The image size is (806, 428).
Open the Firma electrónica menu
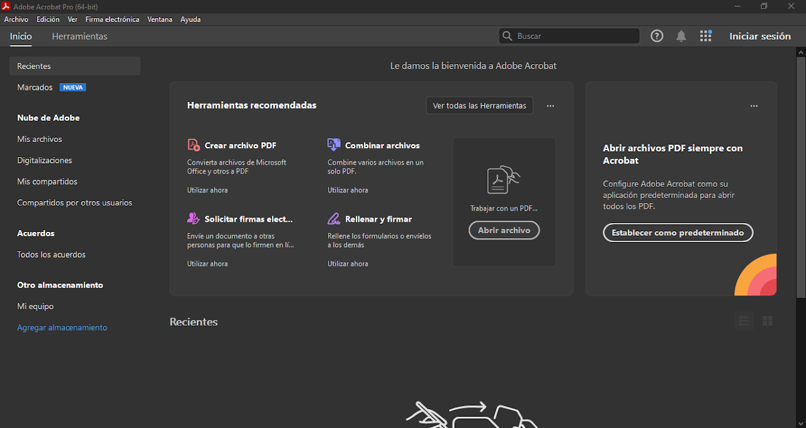click(112, 19)
